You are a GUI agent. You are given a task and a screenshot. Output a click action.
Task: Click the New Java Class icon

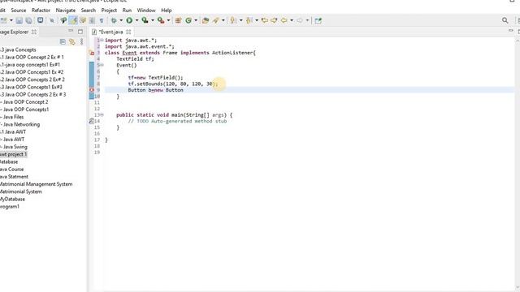tap(188, 20)
